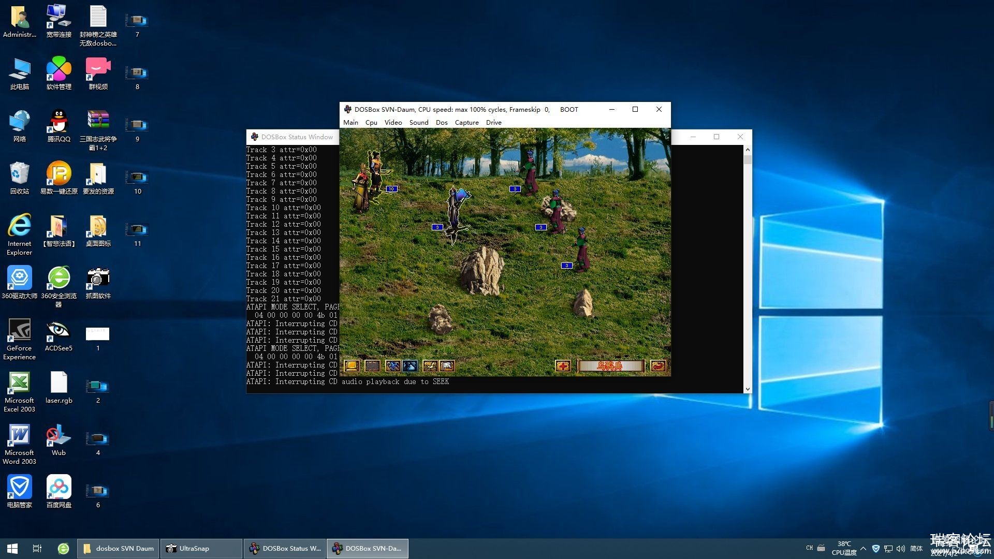Switch to DOSBox Status Window taskbar button
This screenshot has width=994, height=559.
tap(284, 549)
